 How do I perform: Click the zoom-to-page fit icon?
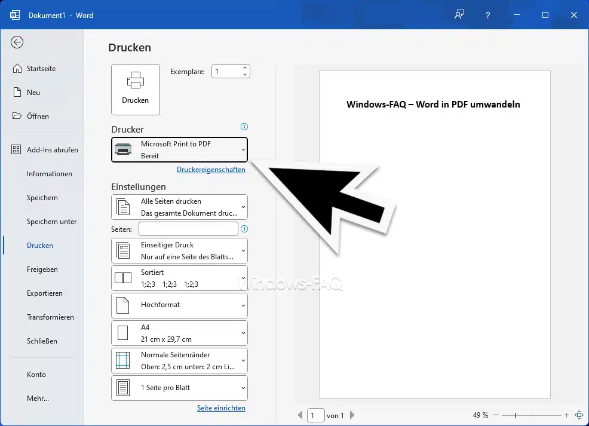coord(579,415)
